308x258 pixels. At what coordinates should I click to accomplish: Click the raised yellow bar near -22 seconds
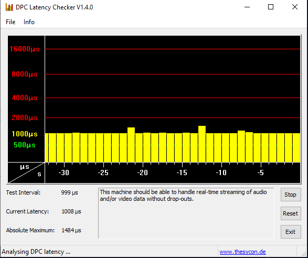pyautogui.click(x=131, y=145)
